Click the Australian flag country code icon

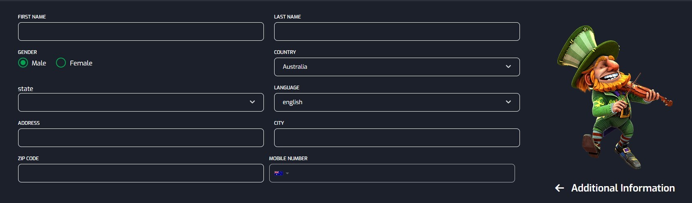tap(279, 173)
